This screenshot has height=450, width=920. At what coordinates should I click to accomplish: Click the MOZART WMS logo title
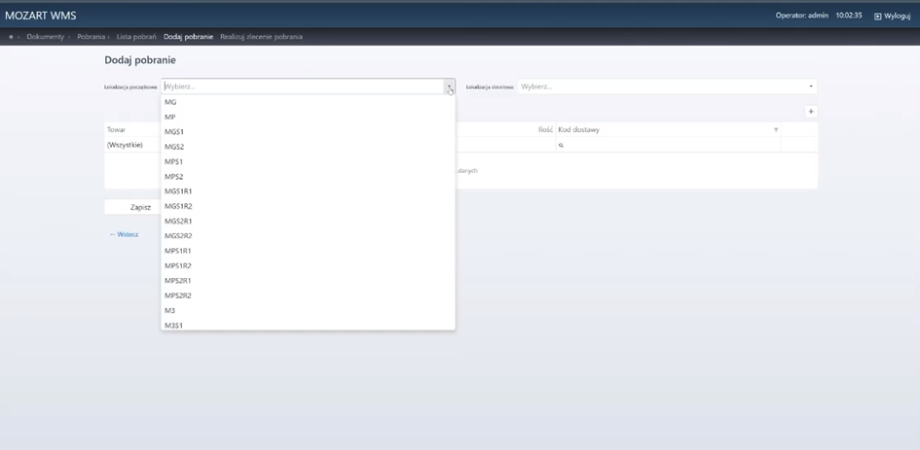pyautogui.click(x=41, y=16)
